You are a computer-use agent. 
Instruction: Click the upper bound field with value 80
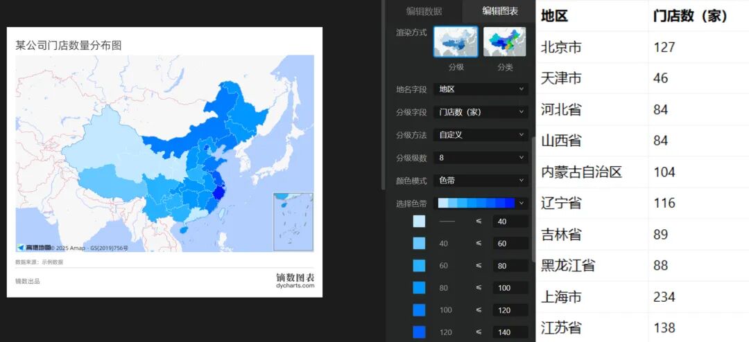(x=510, y=266)
